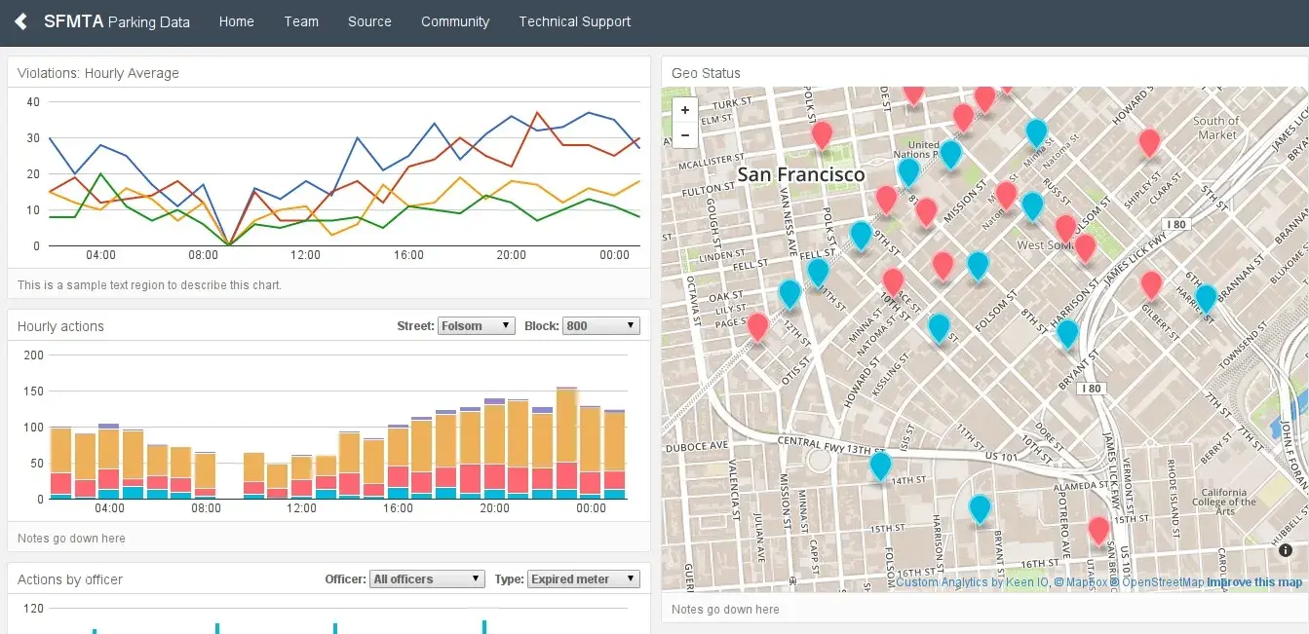The width and height of the screenshot is (1309, 634).
Task: Select the red marker near 15th St and San Bruno
Action: point(1098,531)
